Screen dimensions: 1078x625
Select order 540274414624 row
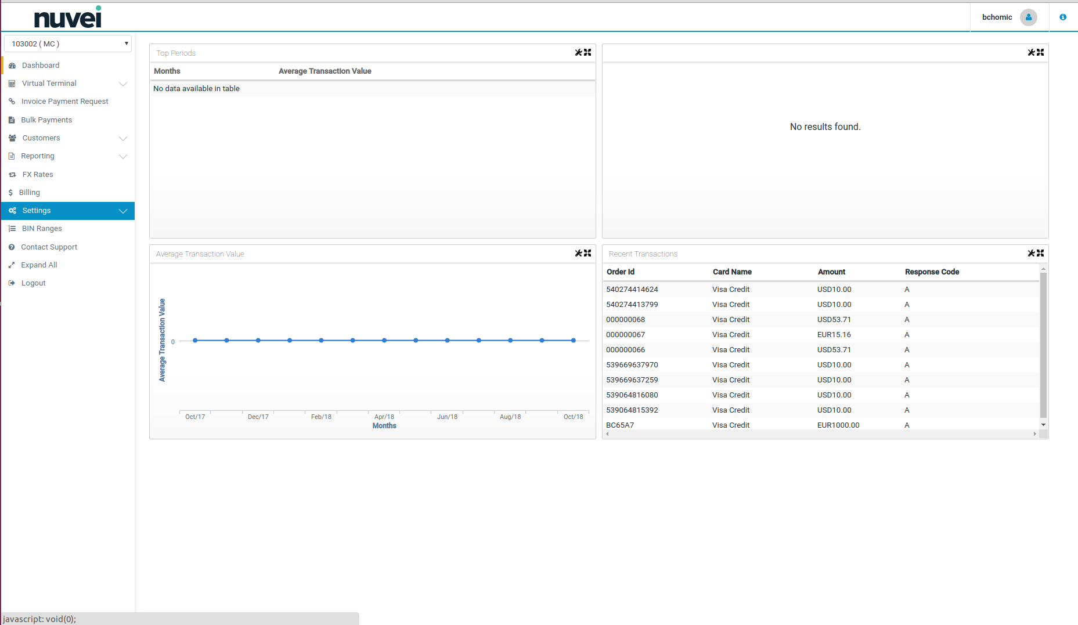[x=821, y=290]
